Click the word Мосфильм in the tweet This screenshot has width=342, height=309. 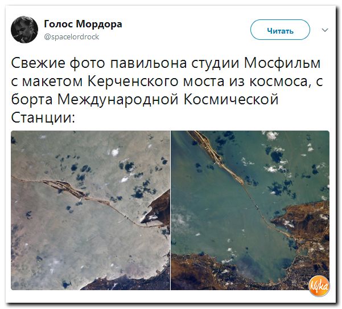click(x=282, y=63)
